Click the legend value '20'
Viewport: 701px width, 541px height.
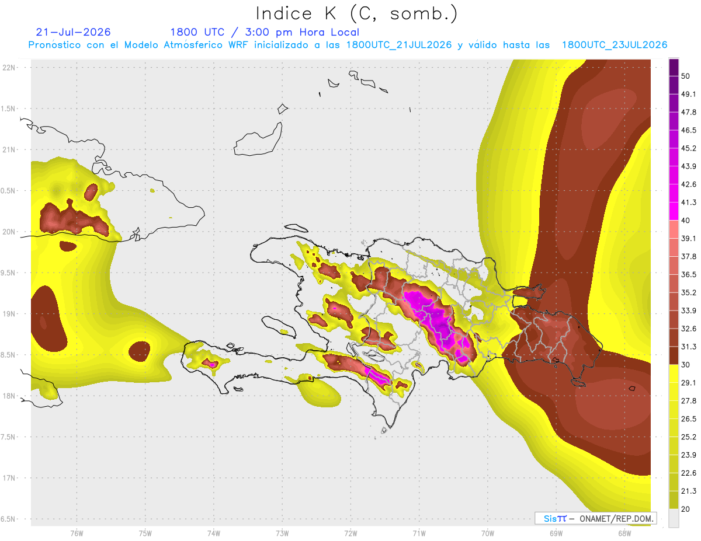coord(686,509)
